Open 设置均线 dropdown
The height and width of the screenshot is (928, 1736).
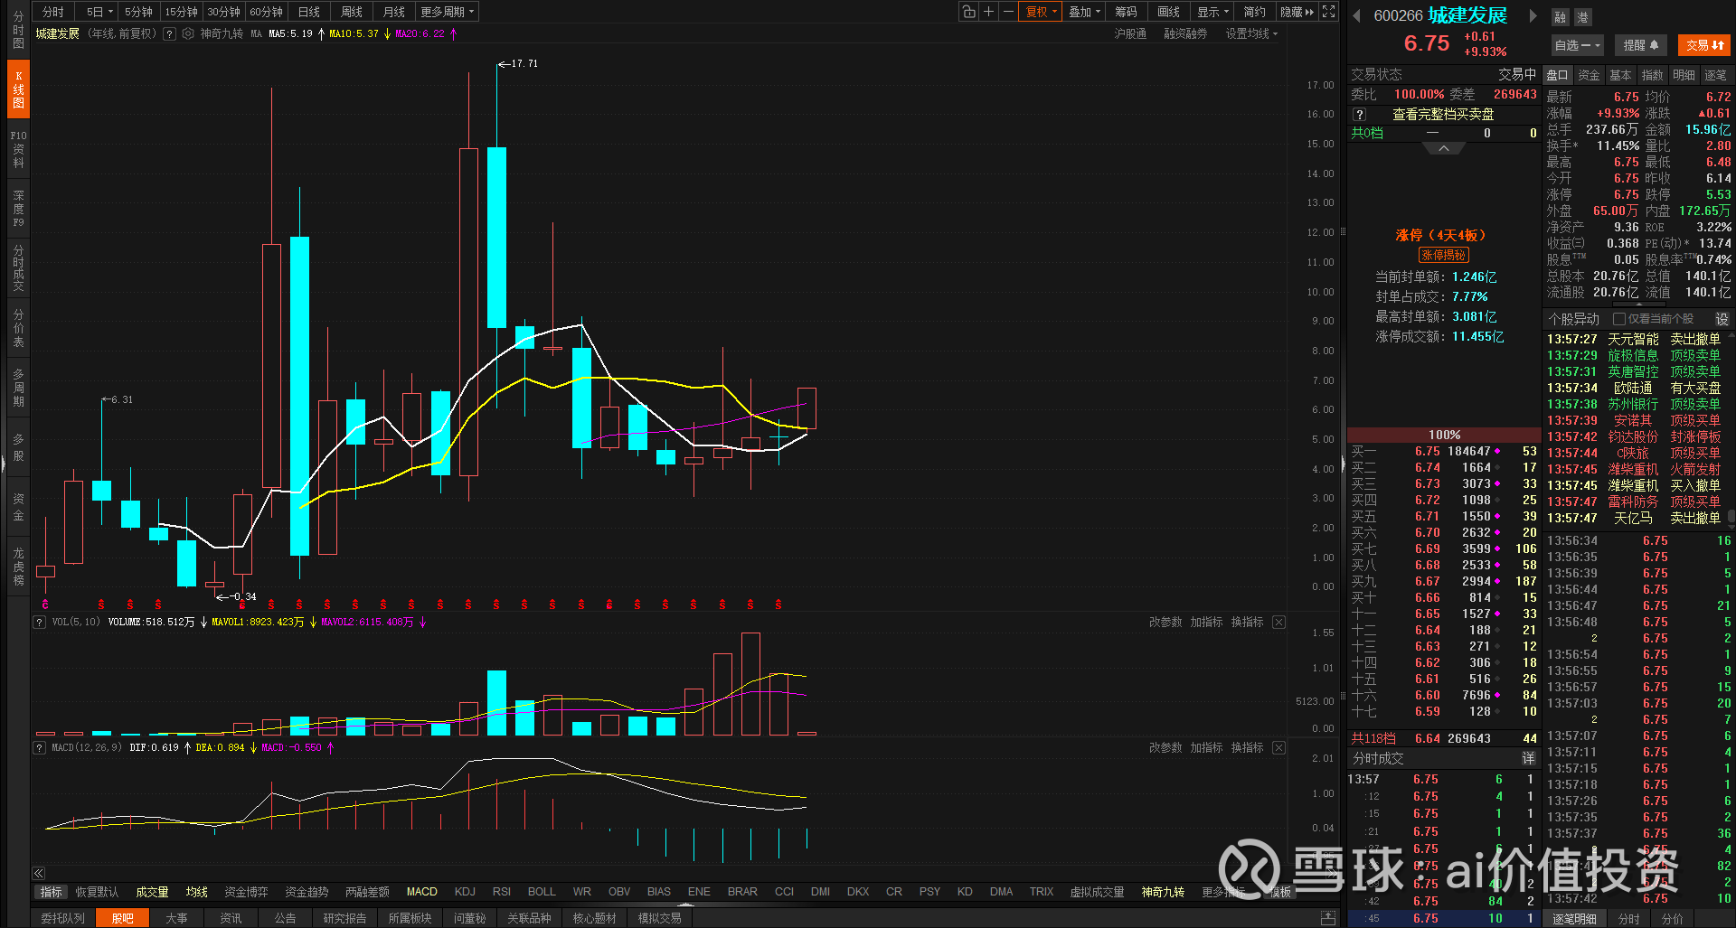pos(1251,33)
